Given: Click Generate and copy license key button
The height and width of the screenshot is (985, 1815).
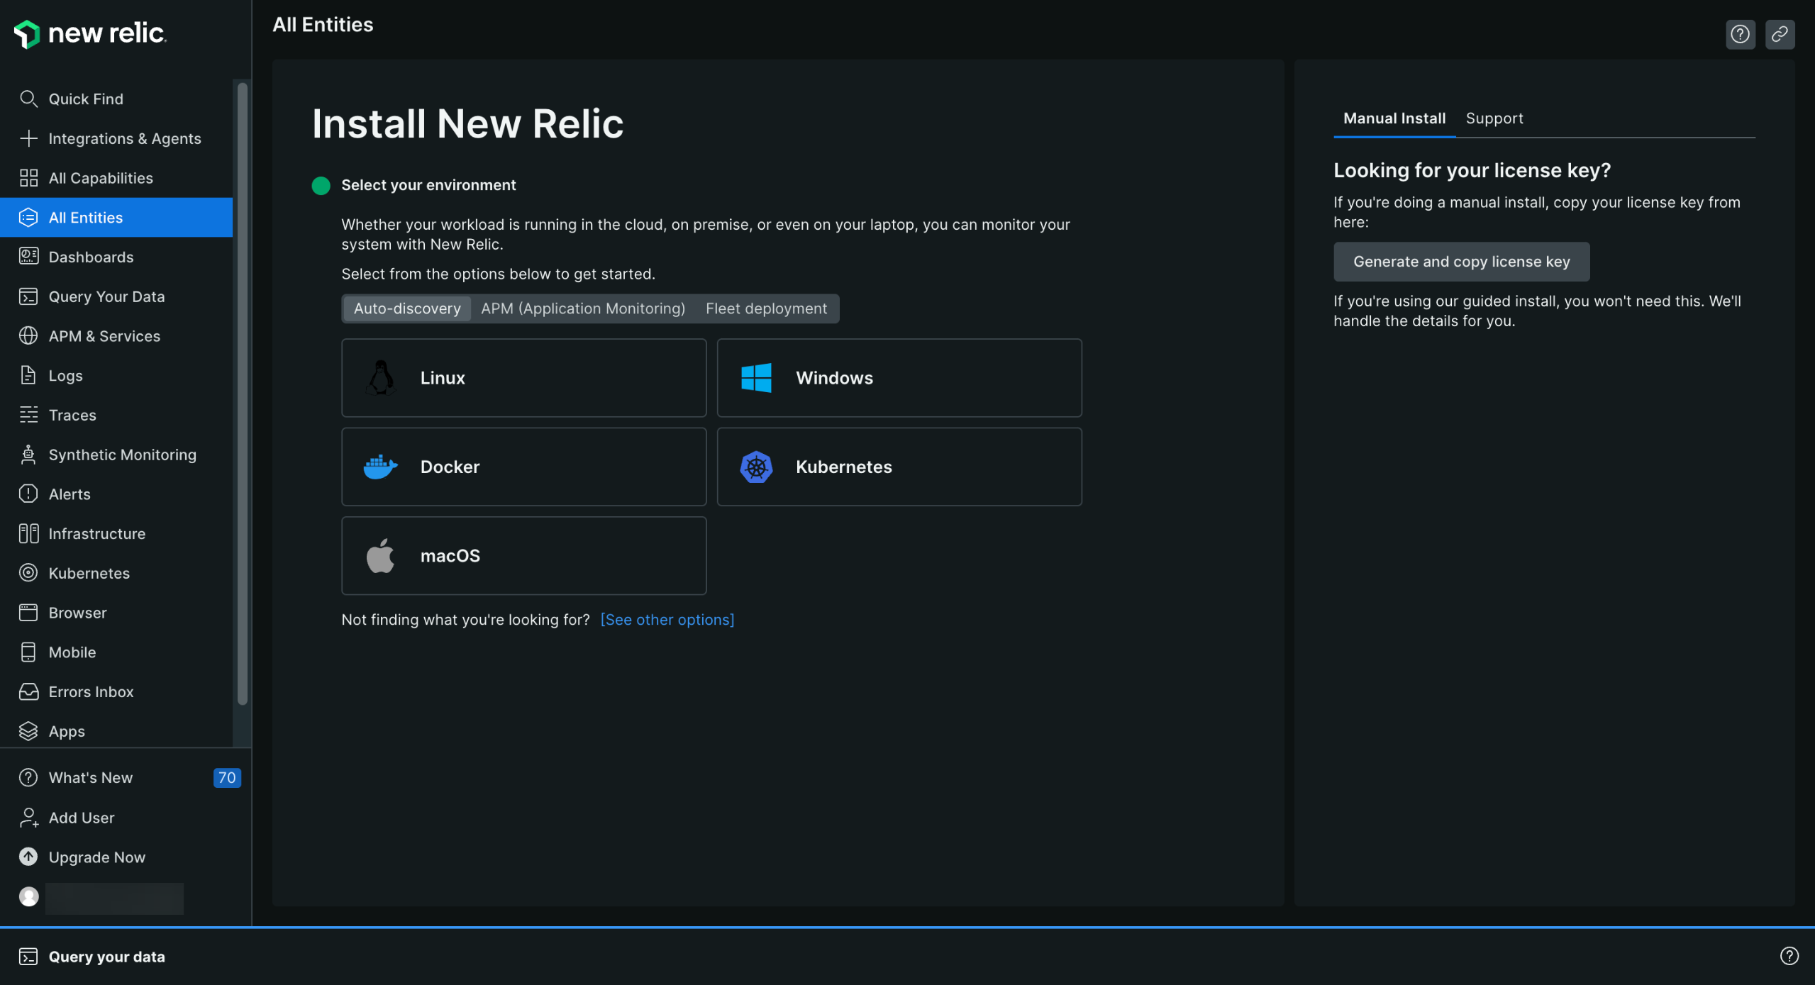Looking at the screenshot, I should click(1461, 262).
